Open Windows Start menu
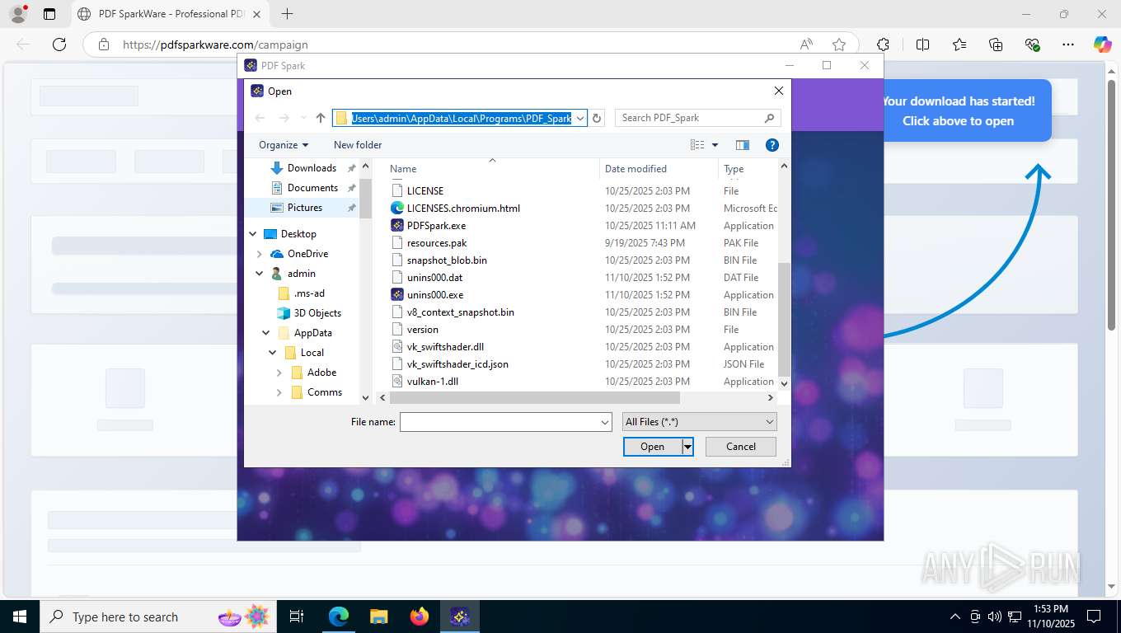Screen dimensions: 1121x633 [19, 617]
